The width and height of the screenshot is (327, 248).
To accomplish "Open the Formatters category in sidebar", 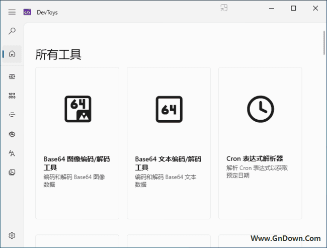I will 12,115.
